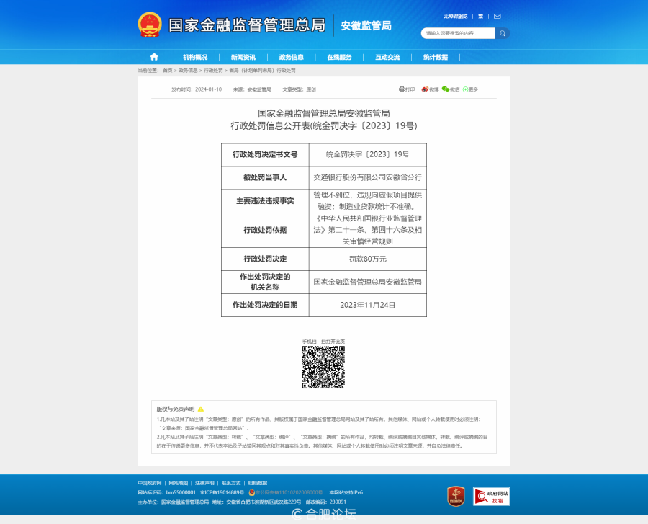Click 行政处罚 in the breadcrumb
This screenshot has height=524, width=648.
click(213, 71)
